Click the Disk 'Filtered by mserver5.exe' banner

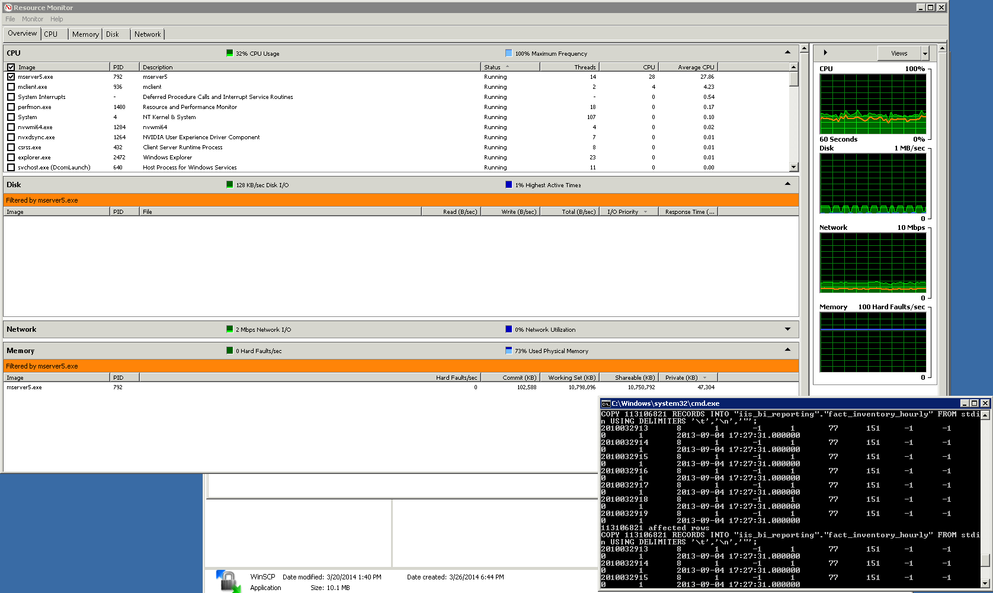(x=401, y=200)
